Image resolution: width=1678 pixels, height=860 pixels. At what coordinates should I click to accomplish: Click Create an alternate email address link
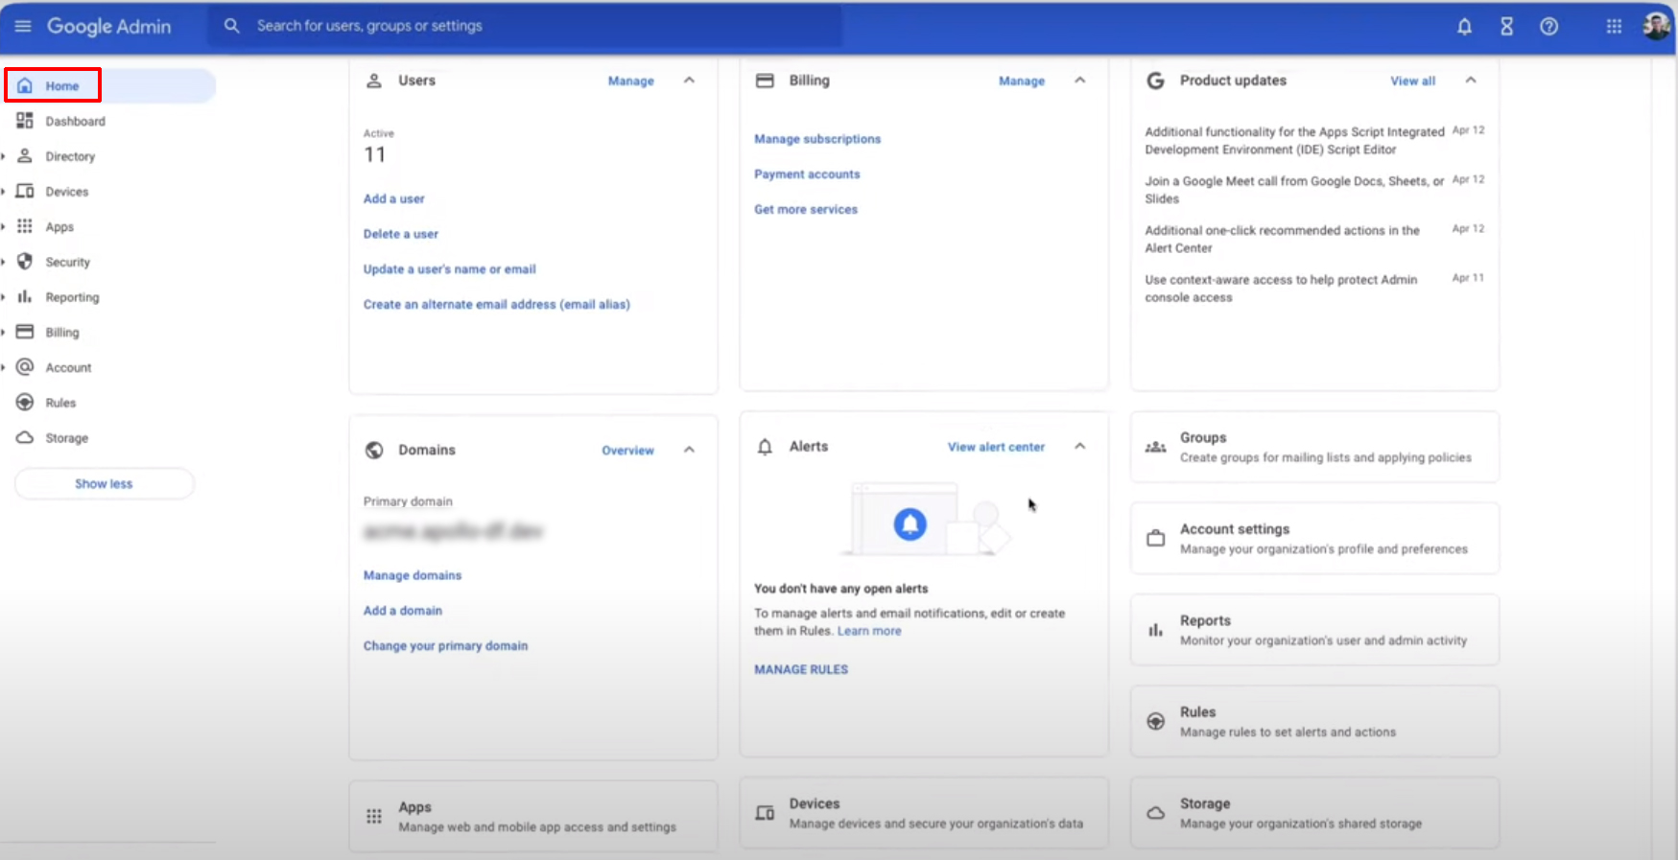[497, 305]
